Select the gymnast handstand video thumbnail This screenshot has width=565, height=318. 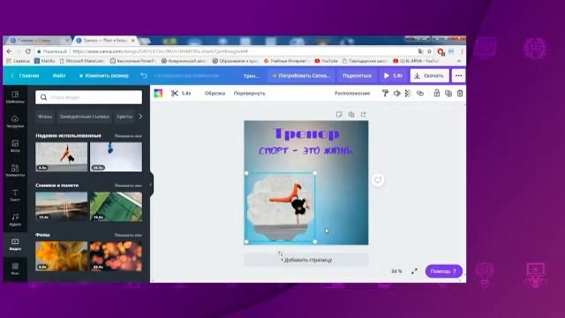(x=61, y=157)
